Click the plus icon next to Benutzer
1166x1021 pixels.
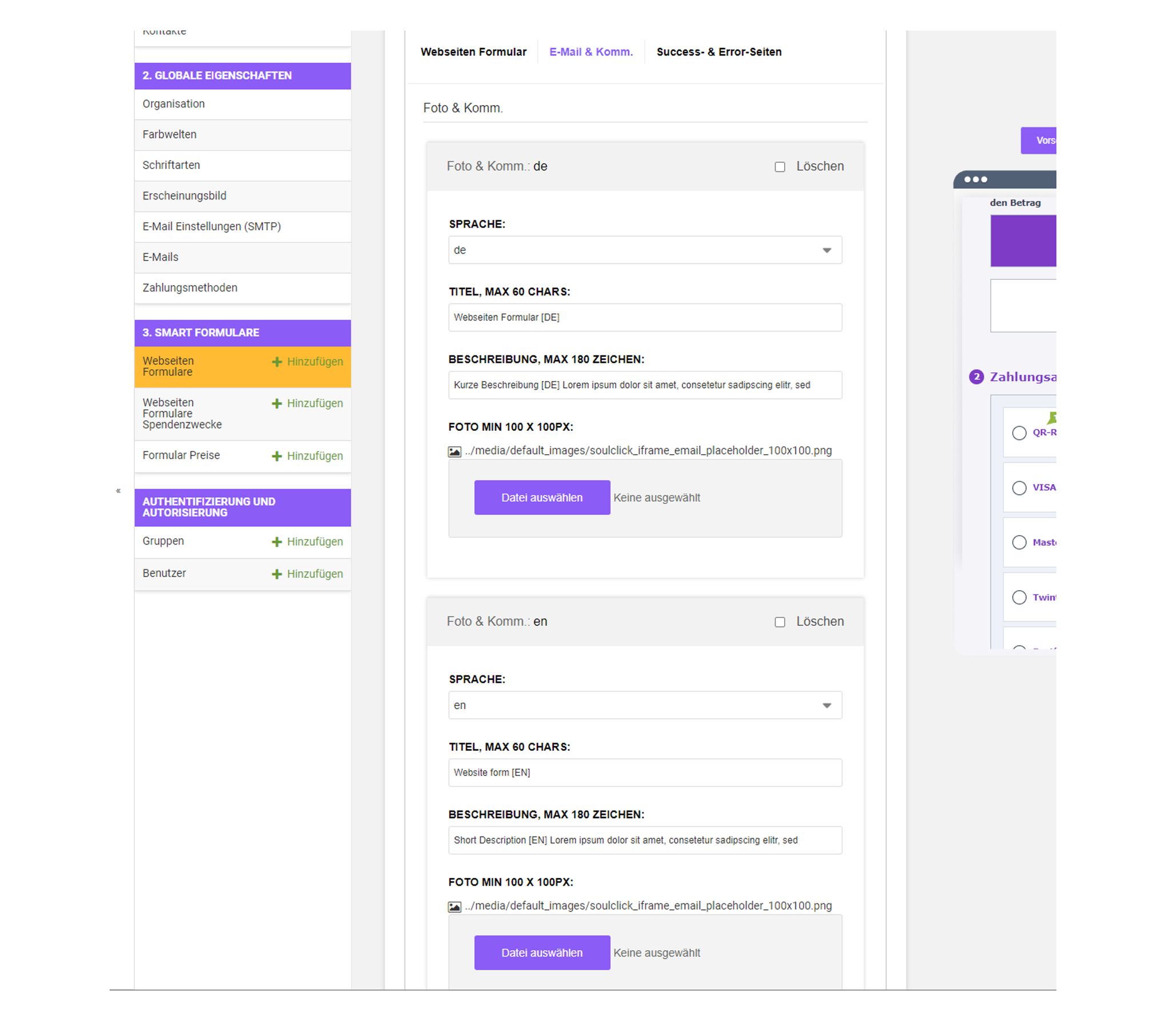click(277, 574)
